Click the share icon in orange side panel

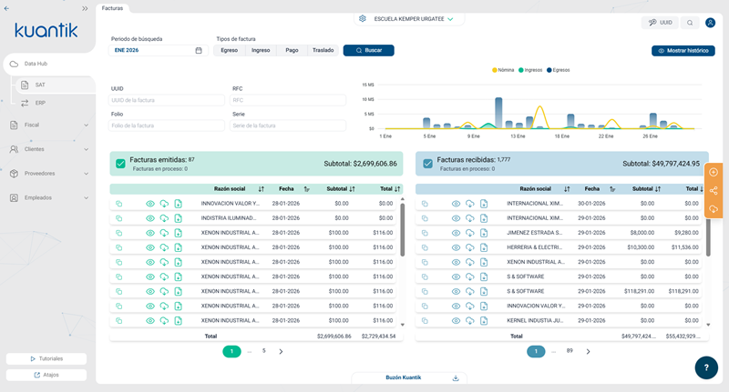pos(714,191)
